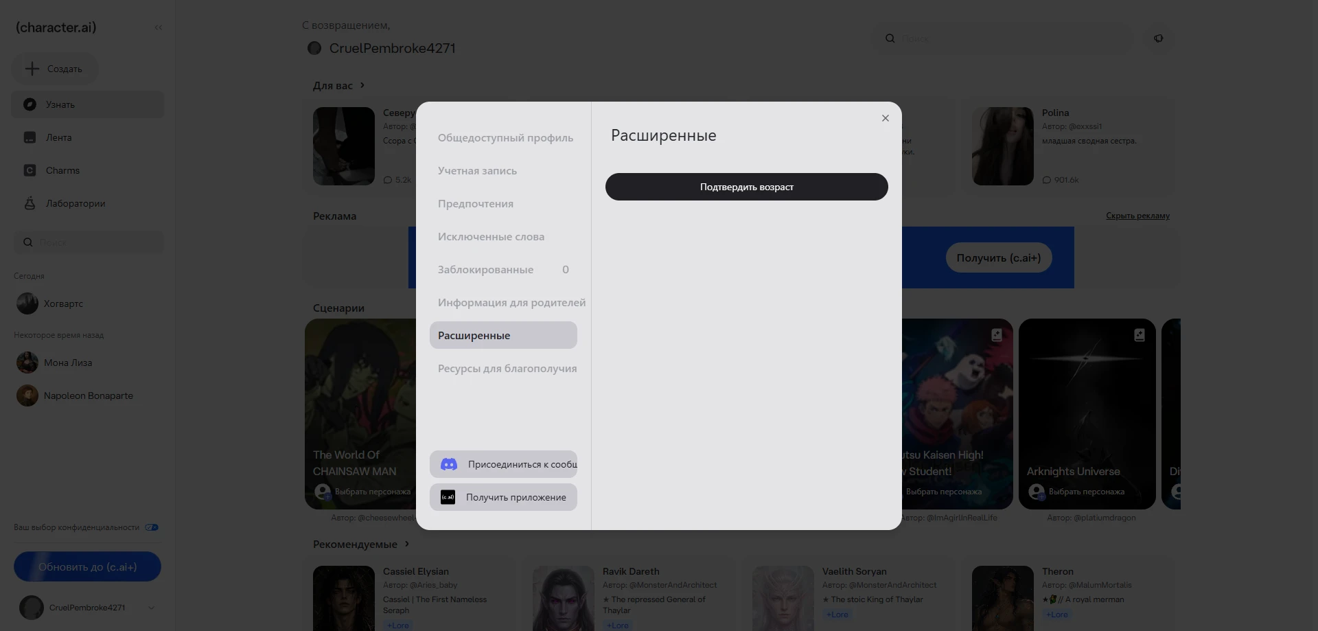Viewport: 1318px width, 631px height.
Task: Click the profile avatar beside CruelPembroke4271 heading
Action: [314, 48]
